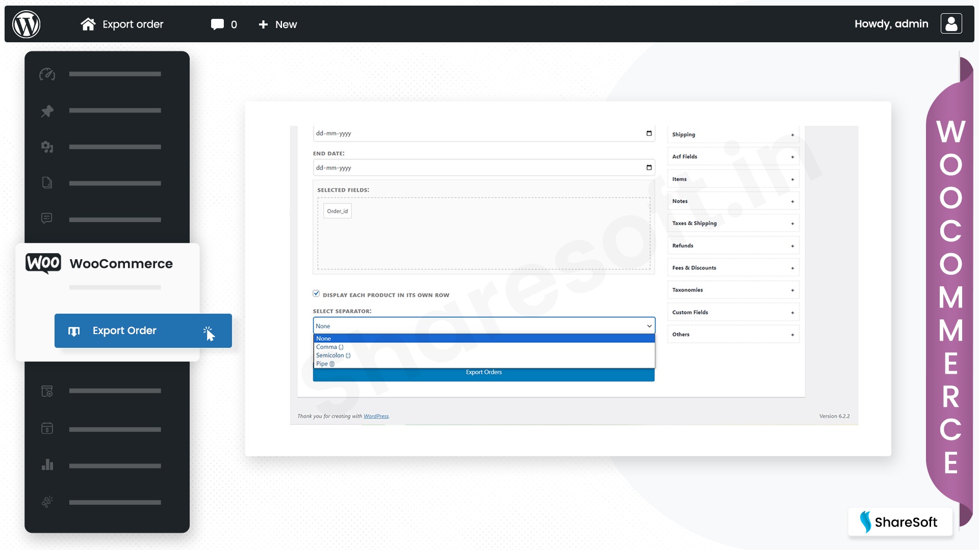
Task: Click the End Date input field
Action: [484, 168]
